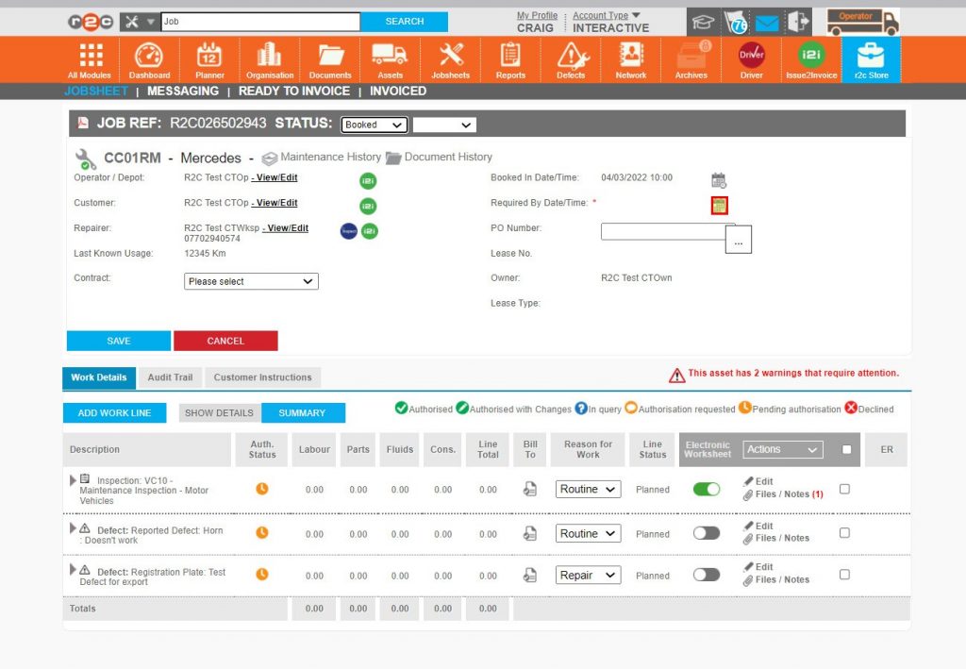Open Booked In date calendar picker
Screen dimensions: 966x669
pos(718,180)
